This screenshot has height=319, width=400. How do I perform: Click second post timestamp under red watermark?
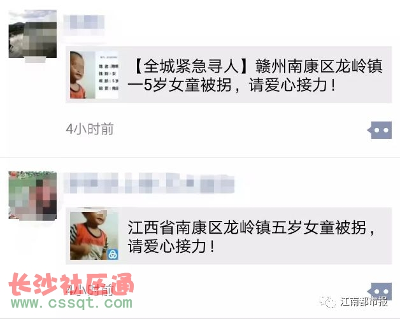click(x=90, y=290)
